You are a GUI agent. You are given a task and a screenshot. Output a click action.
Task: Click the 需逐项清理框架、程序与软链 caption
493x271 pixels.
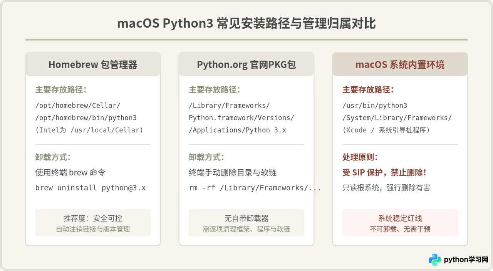tap(246, 229)
